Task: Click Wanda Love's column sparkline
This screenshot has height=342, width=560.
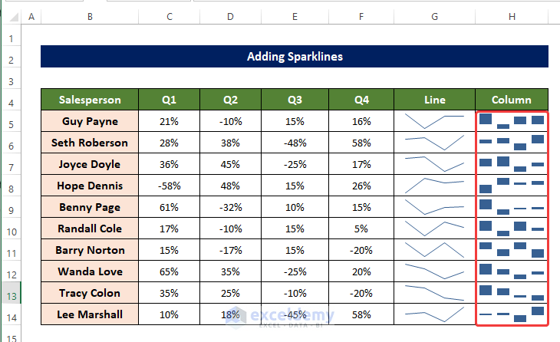Action: point(512,271)
